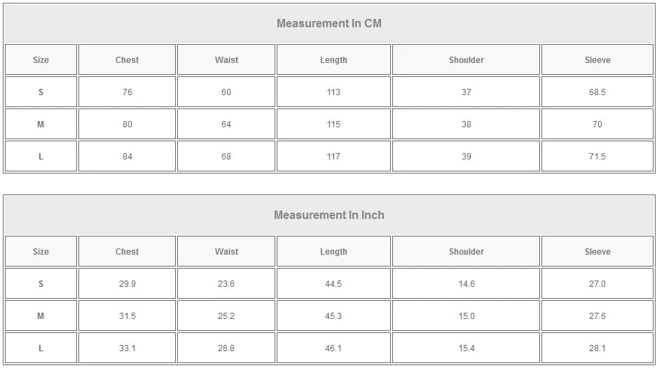
Task: Click the Length header in Inch table
Action: 333,252
